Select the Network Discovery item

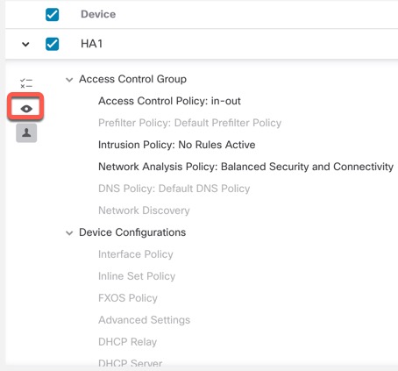144,210
